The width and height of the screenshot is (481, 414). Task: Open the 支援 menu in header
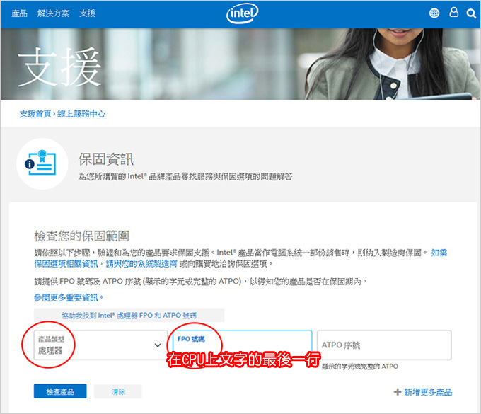(x=88, y=13)
